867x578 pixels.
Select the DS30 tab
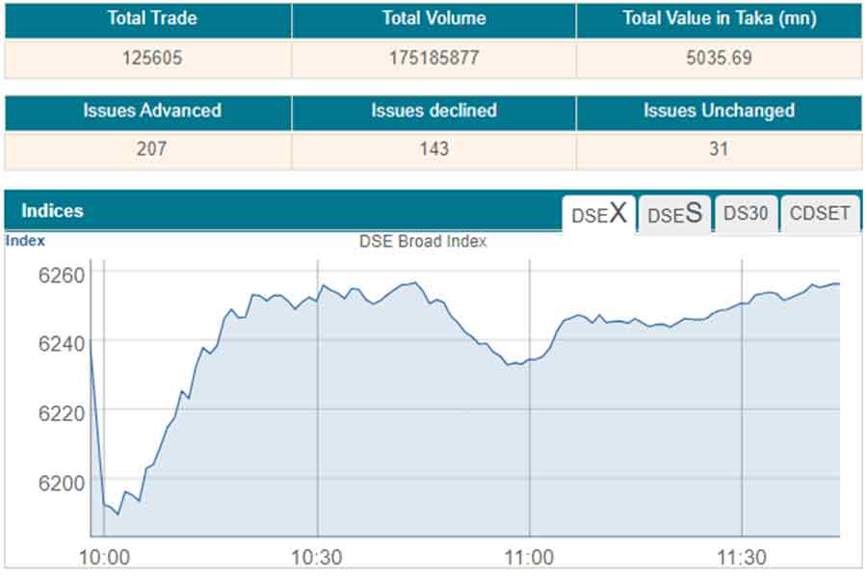[746, 214]
